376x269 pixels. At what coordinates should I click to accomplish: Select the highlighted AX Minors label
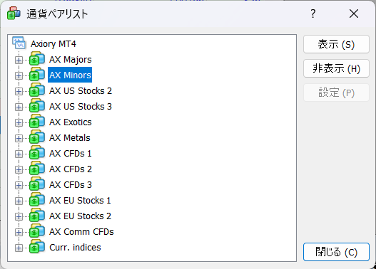click(70, 75)
